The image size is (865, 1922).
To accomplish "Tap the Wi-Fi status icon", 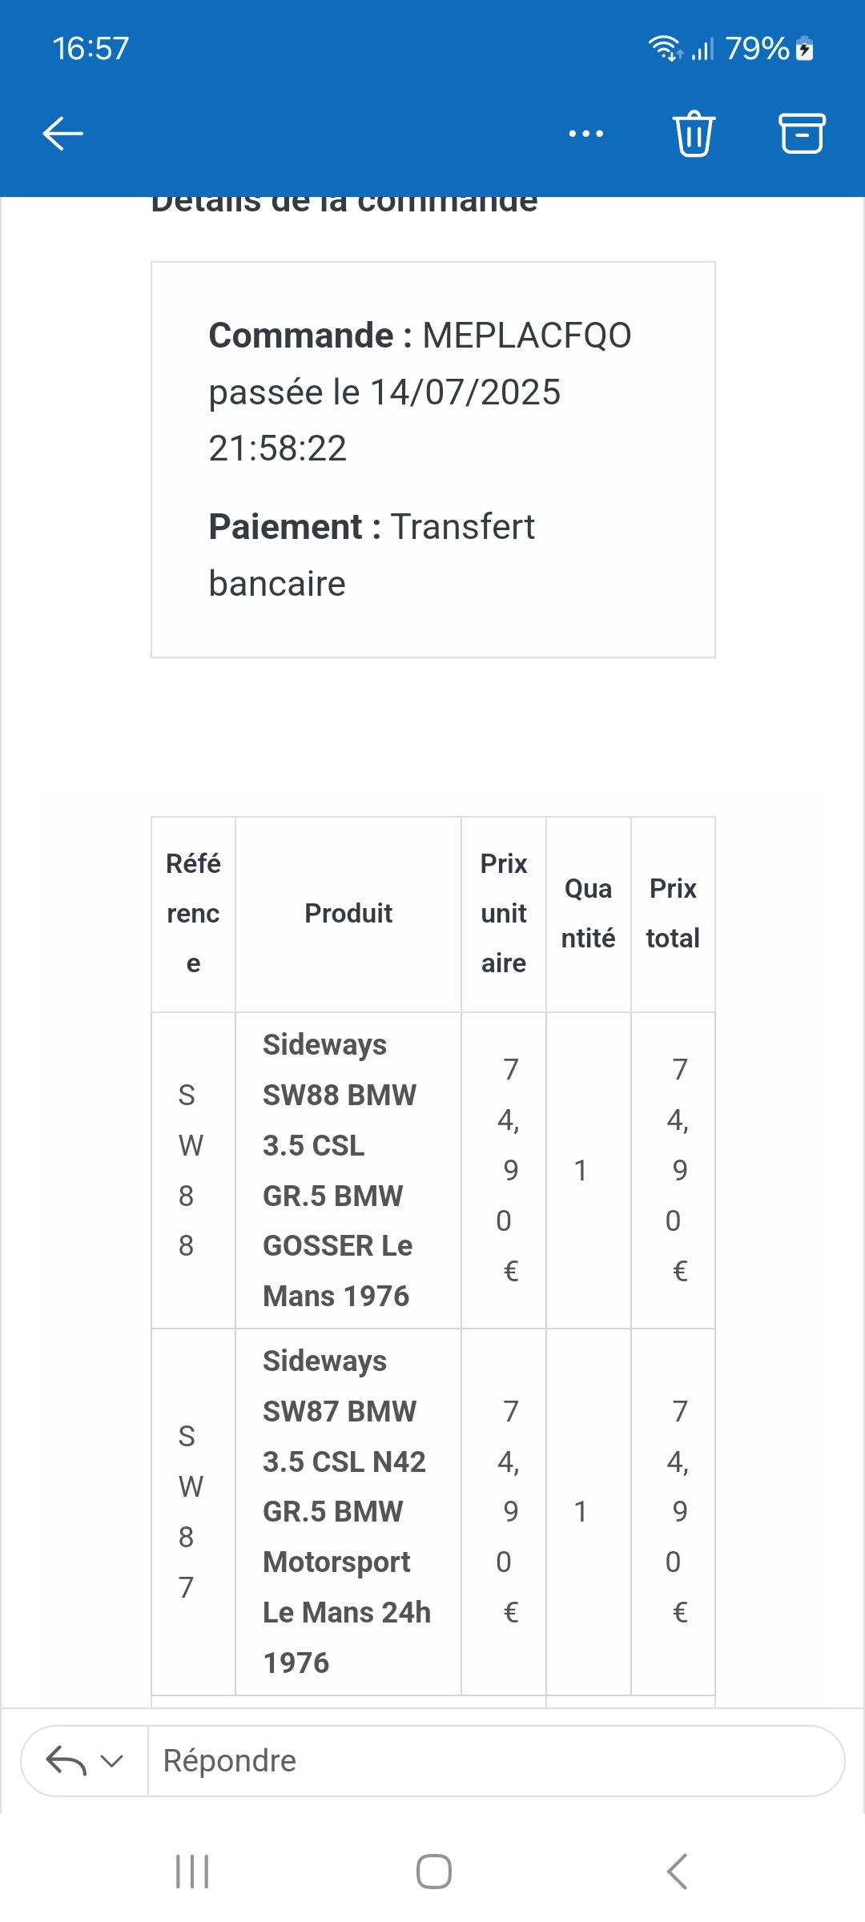I will click(x=664, y=49).
